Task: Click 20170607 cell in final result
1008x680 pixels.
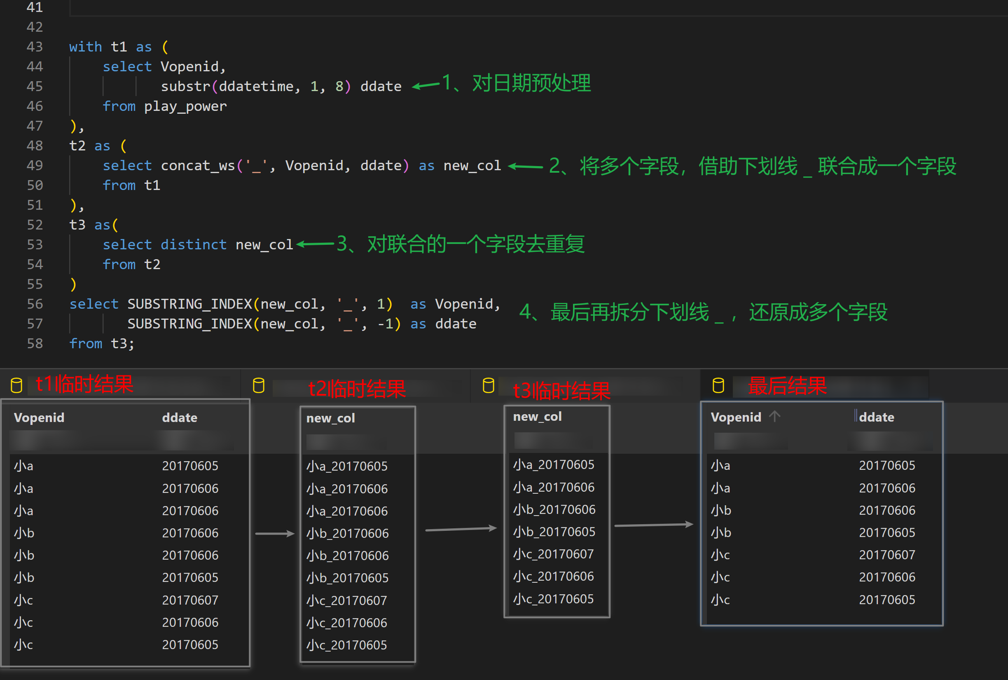Action: pos(887,555)
